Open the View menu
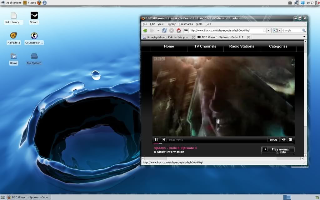This screenshot has height=200, width=320. coord(160,24)
